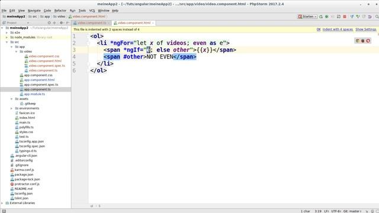Click the '3:19' caret position in status bar

pyautogui.click(x=318, y=211)
